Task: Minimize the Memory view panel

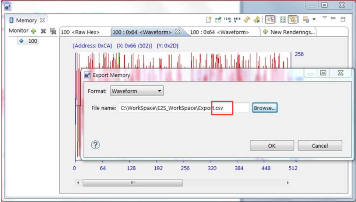Action: pos(333,18)
